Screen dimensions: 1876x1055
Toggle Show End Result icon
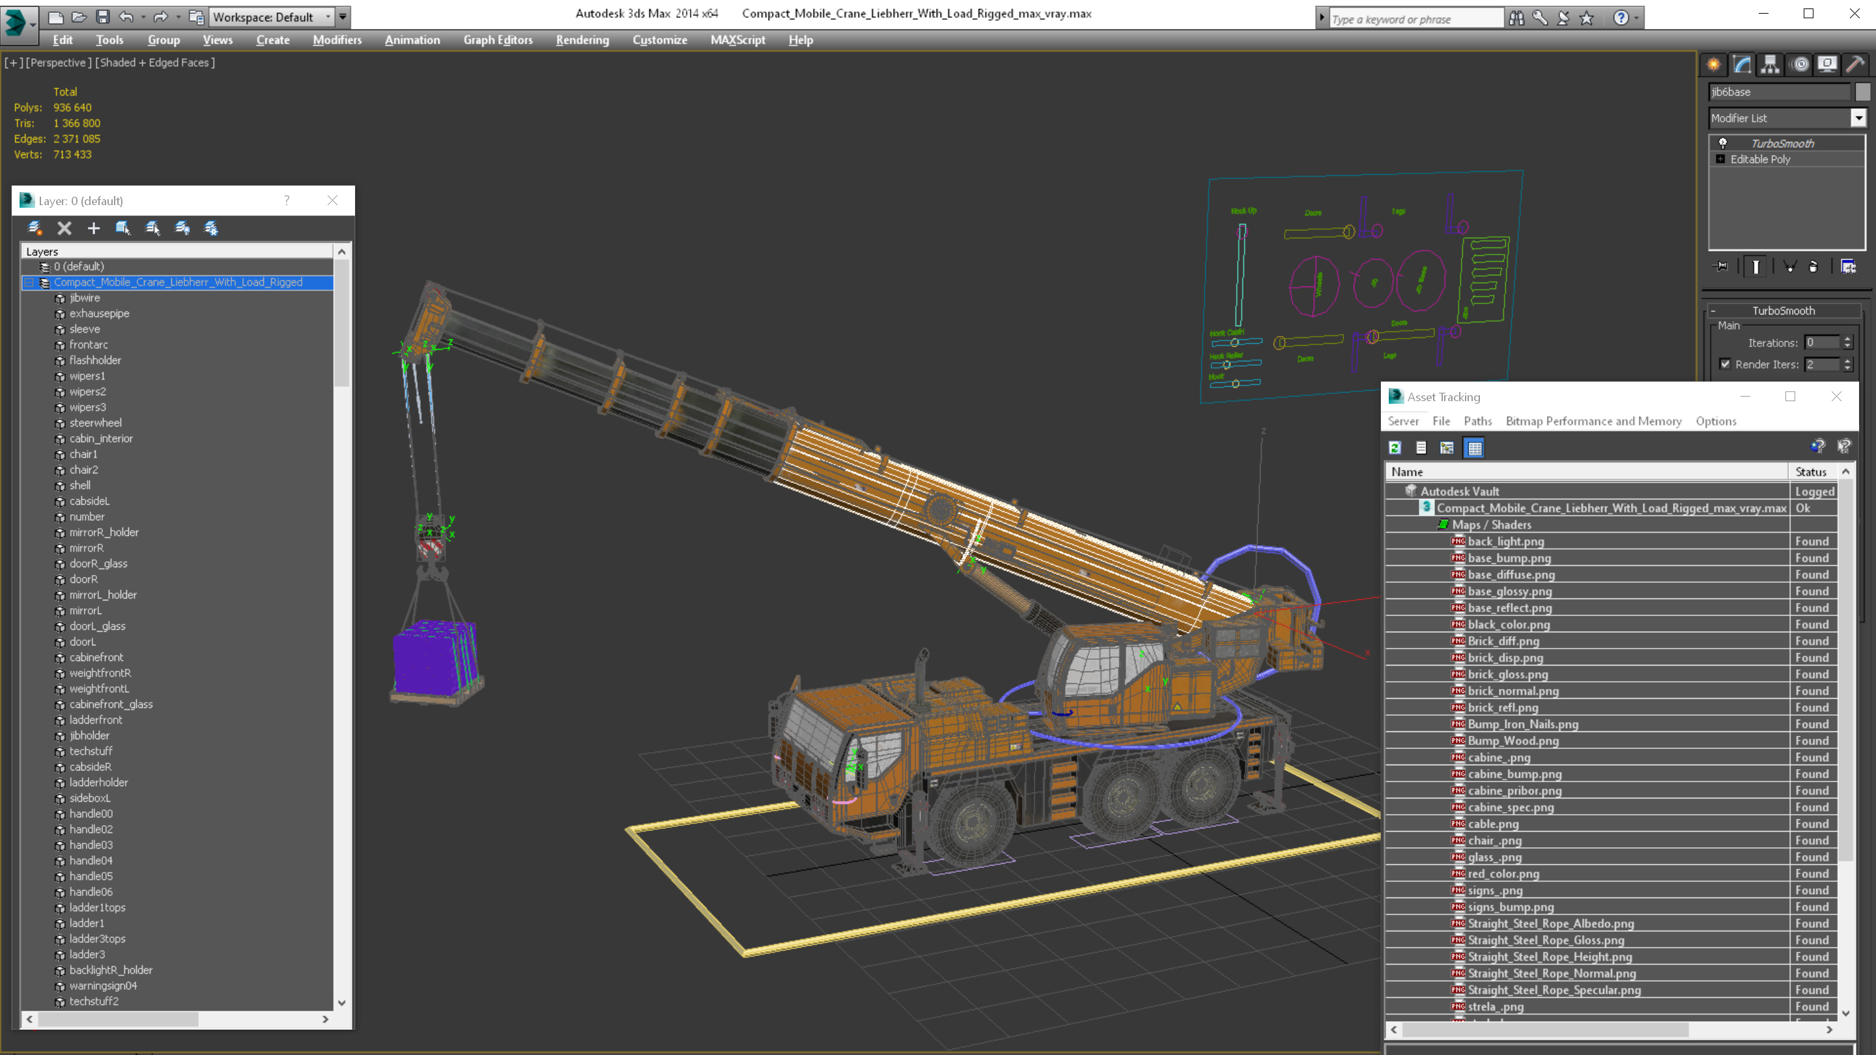tap(1755, 266)
